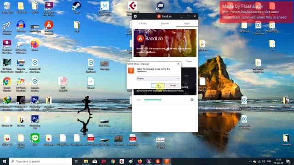Select the Recycle Bin desktop icon
The image size is (294, 165).
coord(7,7)
